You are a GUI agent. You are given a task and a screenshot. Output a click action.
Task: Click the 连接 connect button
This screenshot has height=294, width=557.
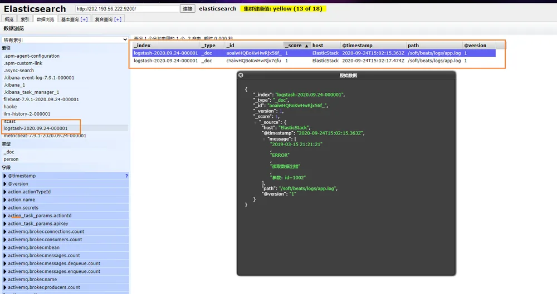coord(188,8)
